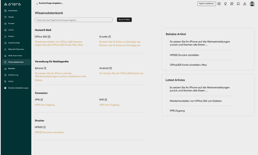Image resolution: width=258 pixels, height=155 pixels.
Task: Open the VPN Info Zugang article link
Action: click(x=45, y=105)
